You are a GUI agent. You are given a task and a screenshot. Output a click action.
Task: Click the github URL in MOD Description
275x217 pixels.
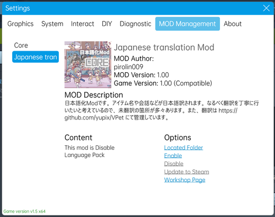pyautogui.click(x=151, y=114)
